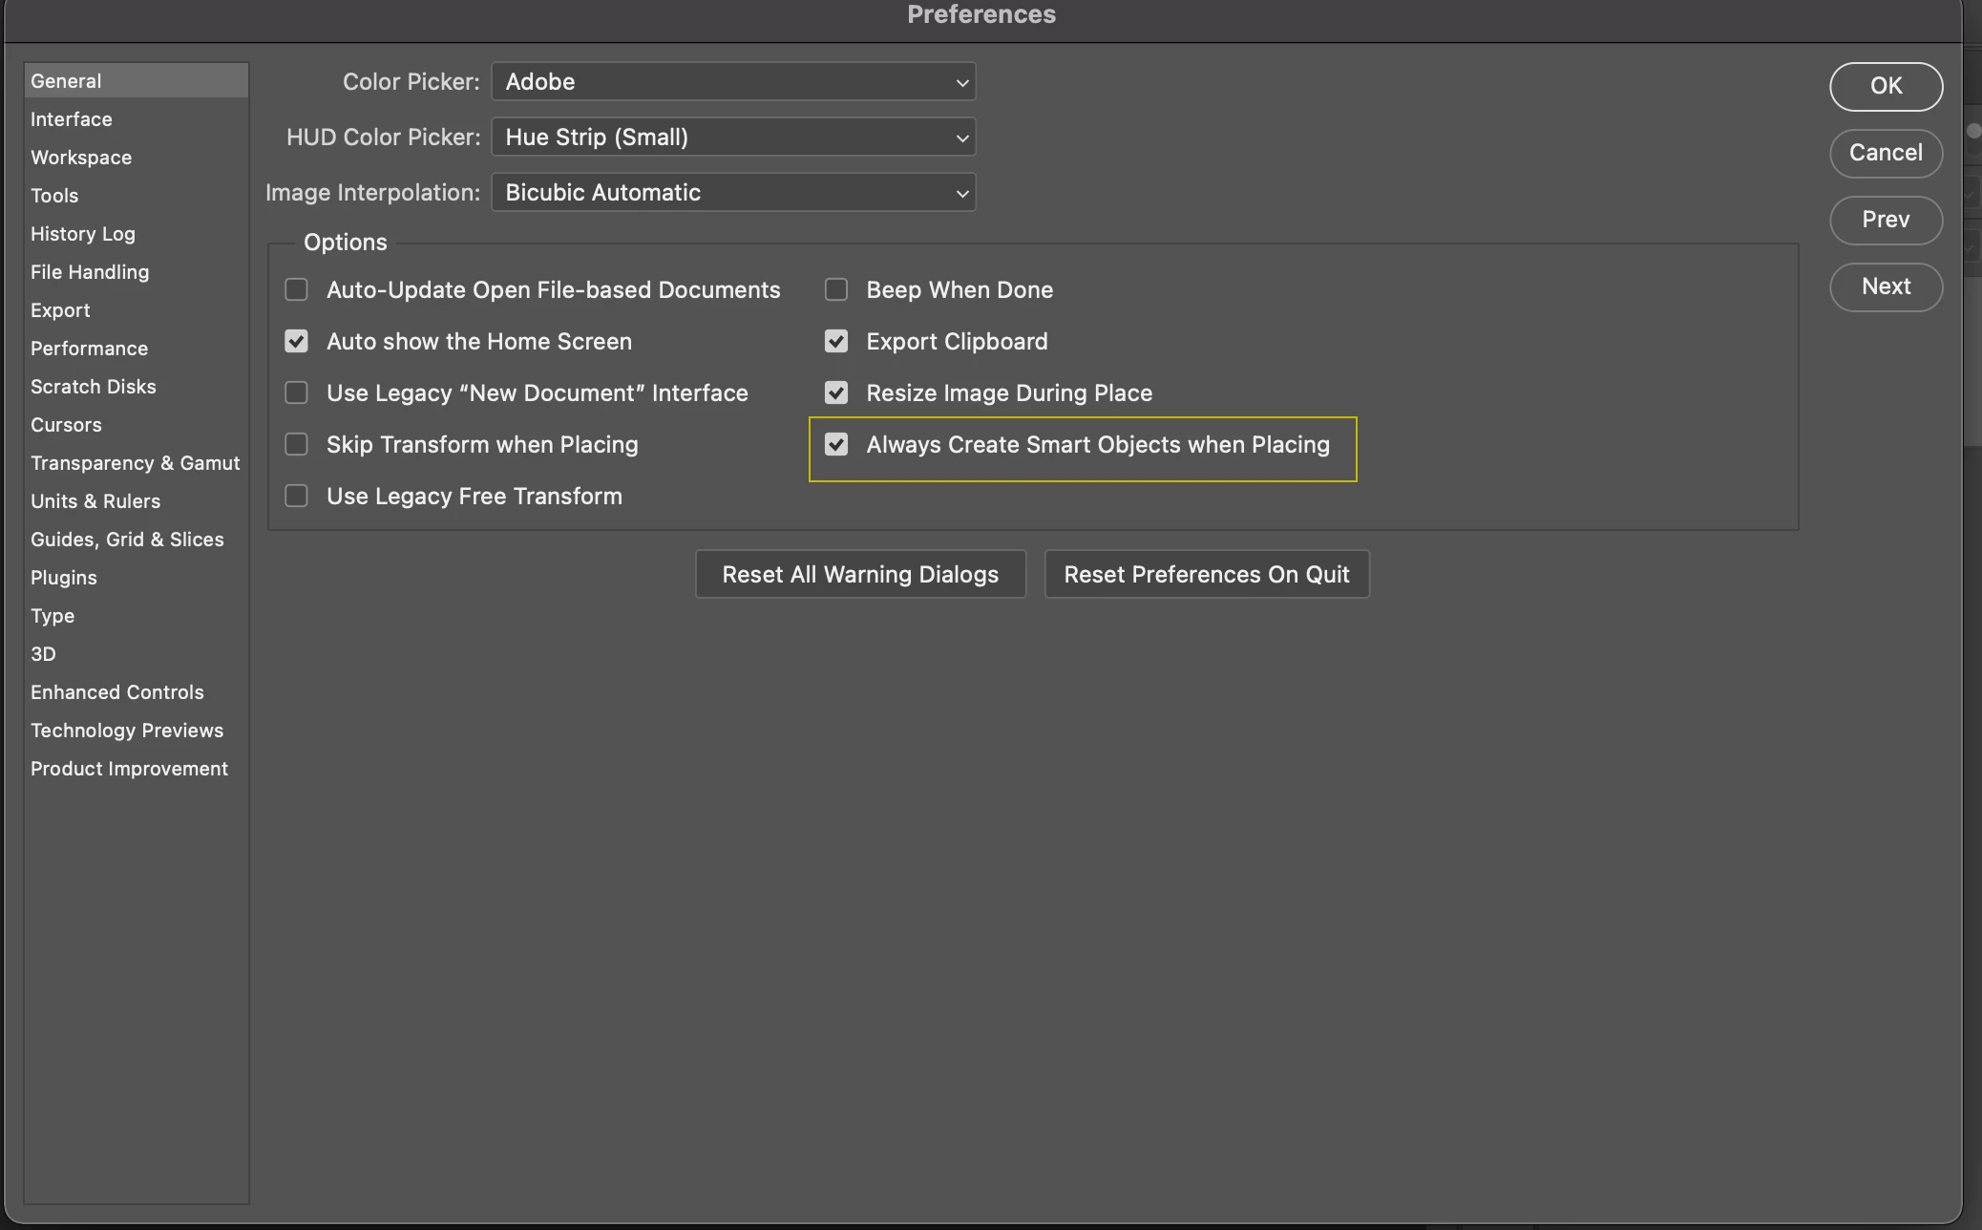Open Technology Previews preferences

pyautogui.click(x=127, y=731)
